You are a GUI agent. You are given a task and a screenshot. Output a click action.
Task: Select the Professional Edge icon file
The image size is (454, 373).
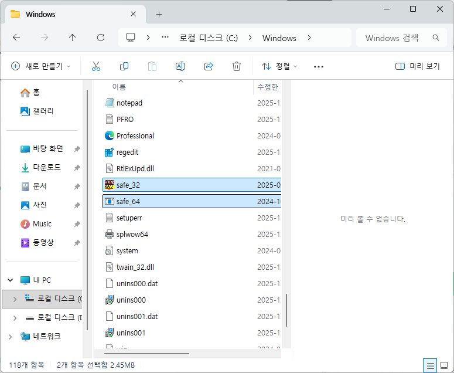110,135
